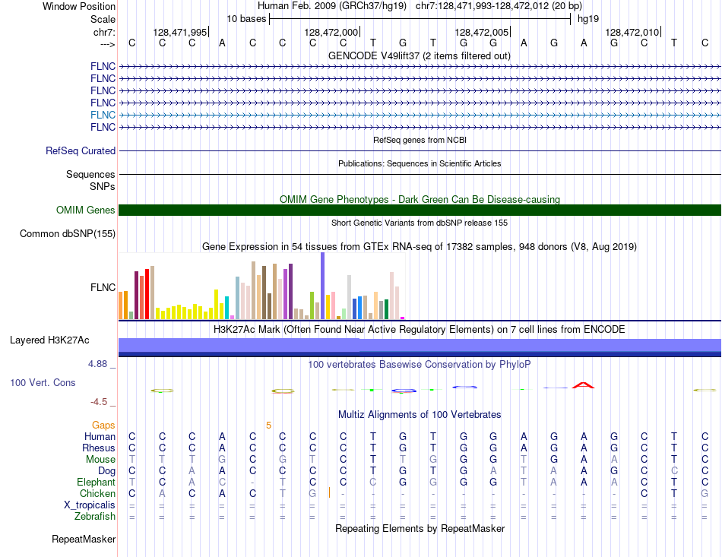
Task: Click the RepeatMasker track label
Action: coord(84,539)
